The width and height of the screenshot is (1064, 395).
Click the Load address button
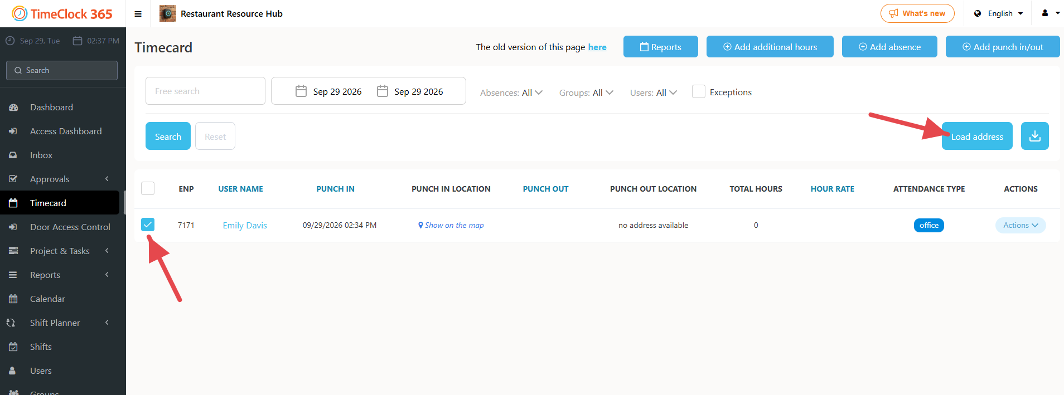coord(977,136)
